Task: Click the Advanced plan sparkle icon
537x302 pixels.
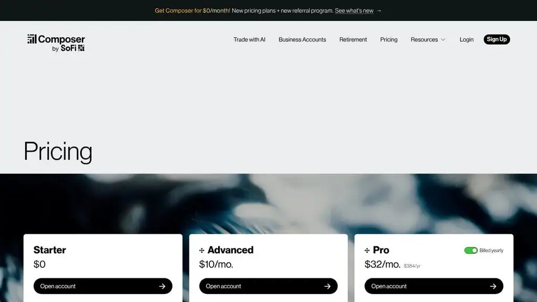Action: coord(202,250)
